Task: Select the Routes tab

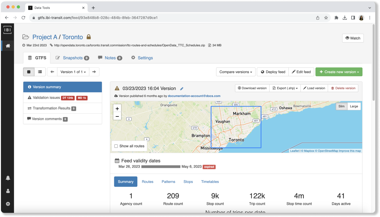Action: [148, 182]
